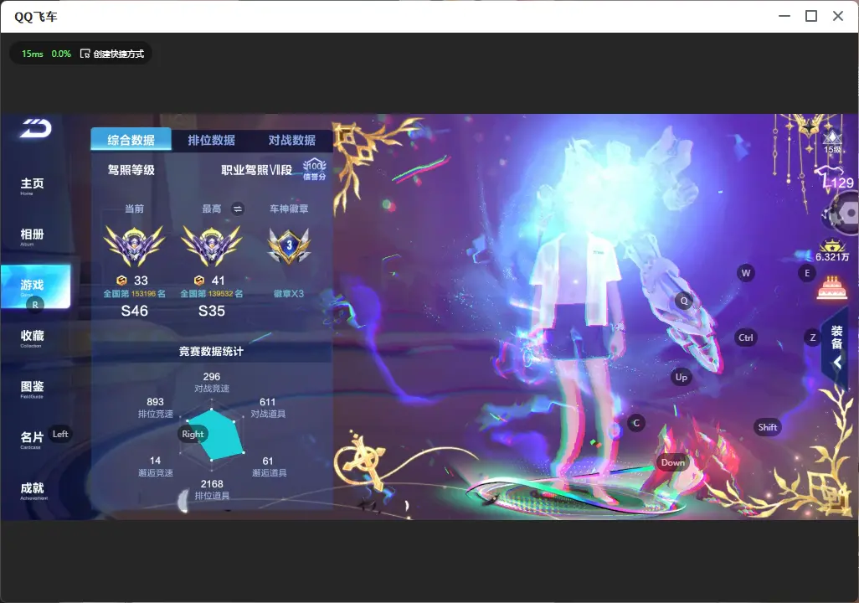
Task: Click the star coin icon beside 41
Action: tap(199, 280)
